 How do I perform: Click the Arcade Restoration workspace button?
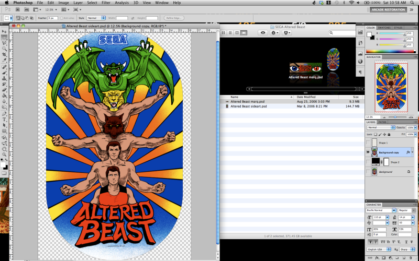click(392, 9)
